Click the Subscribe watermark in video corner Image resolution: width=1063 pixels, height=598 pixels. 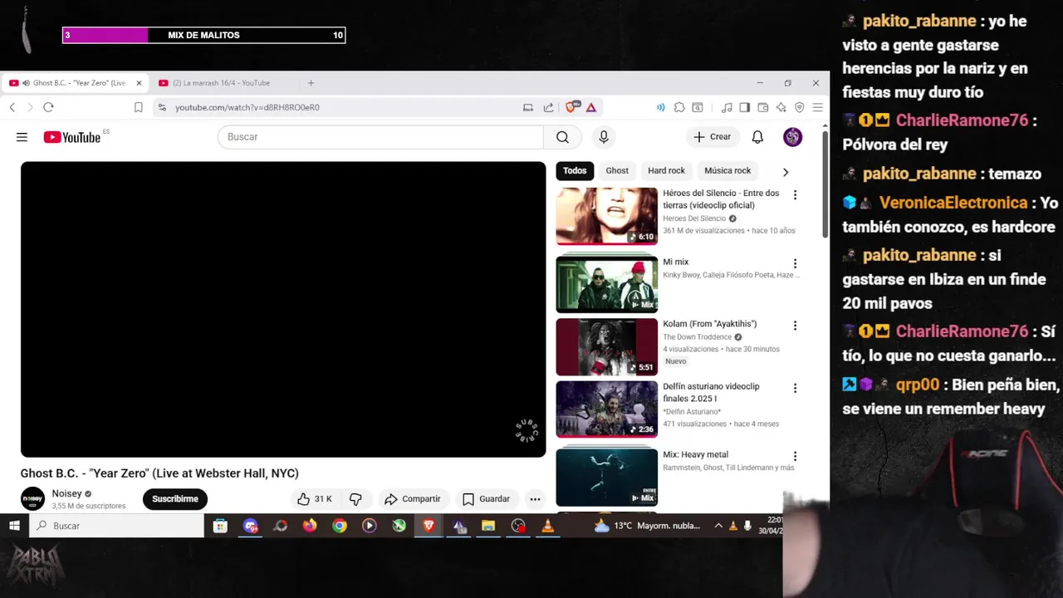point(527,431)
